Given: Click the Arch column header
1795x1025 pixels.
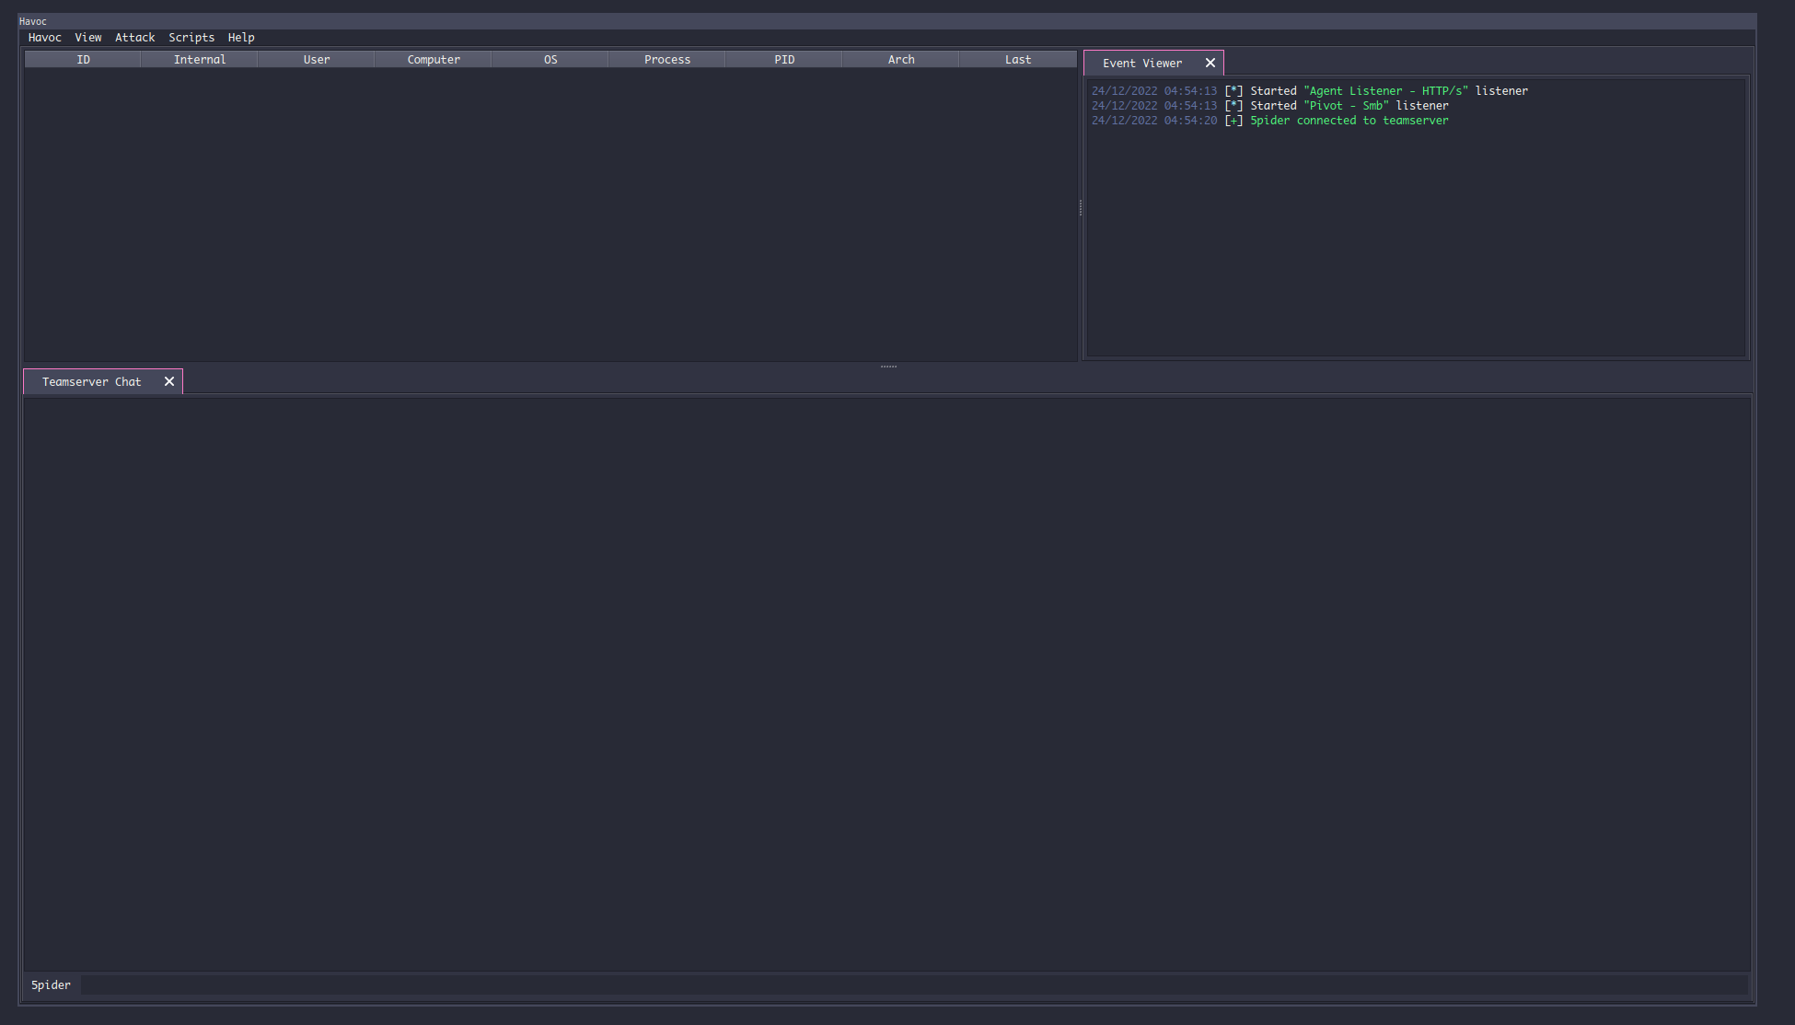Looking at the screenshot, I should click(x=901, y=60).
